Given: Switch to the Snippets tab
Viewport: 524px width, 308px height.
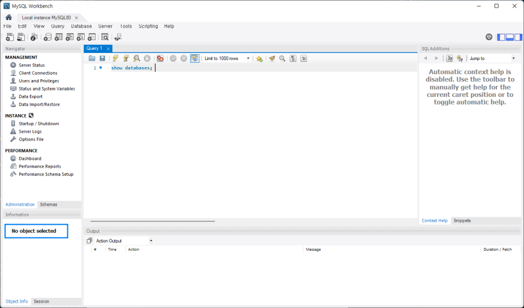Looking at the screenshot, I should (462, 220).
